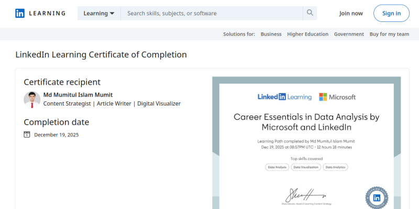Select the December 19, 2025 date text
419x209 pixels.
point(57,135)
